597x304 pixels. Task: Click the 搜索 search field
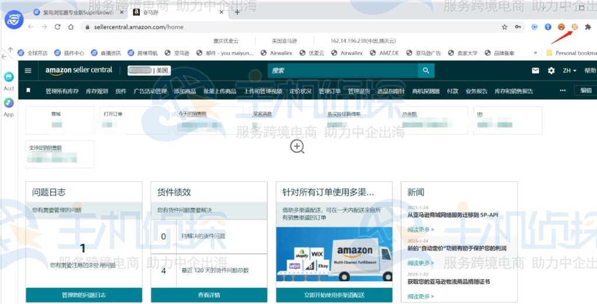pos(343,71)
